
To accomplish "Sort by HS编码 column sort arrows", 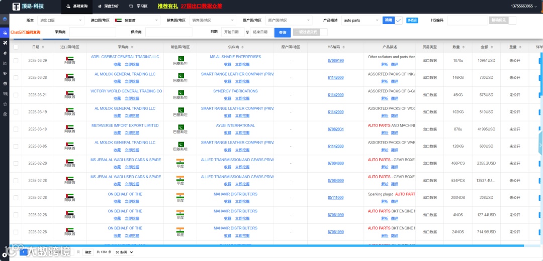I will click(344, 47).
